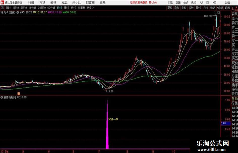Switch to 15分钟 period tab
This screenshot has height=153, width=238.
tap(32, 8)
